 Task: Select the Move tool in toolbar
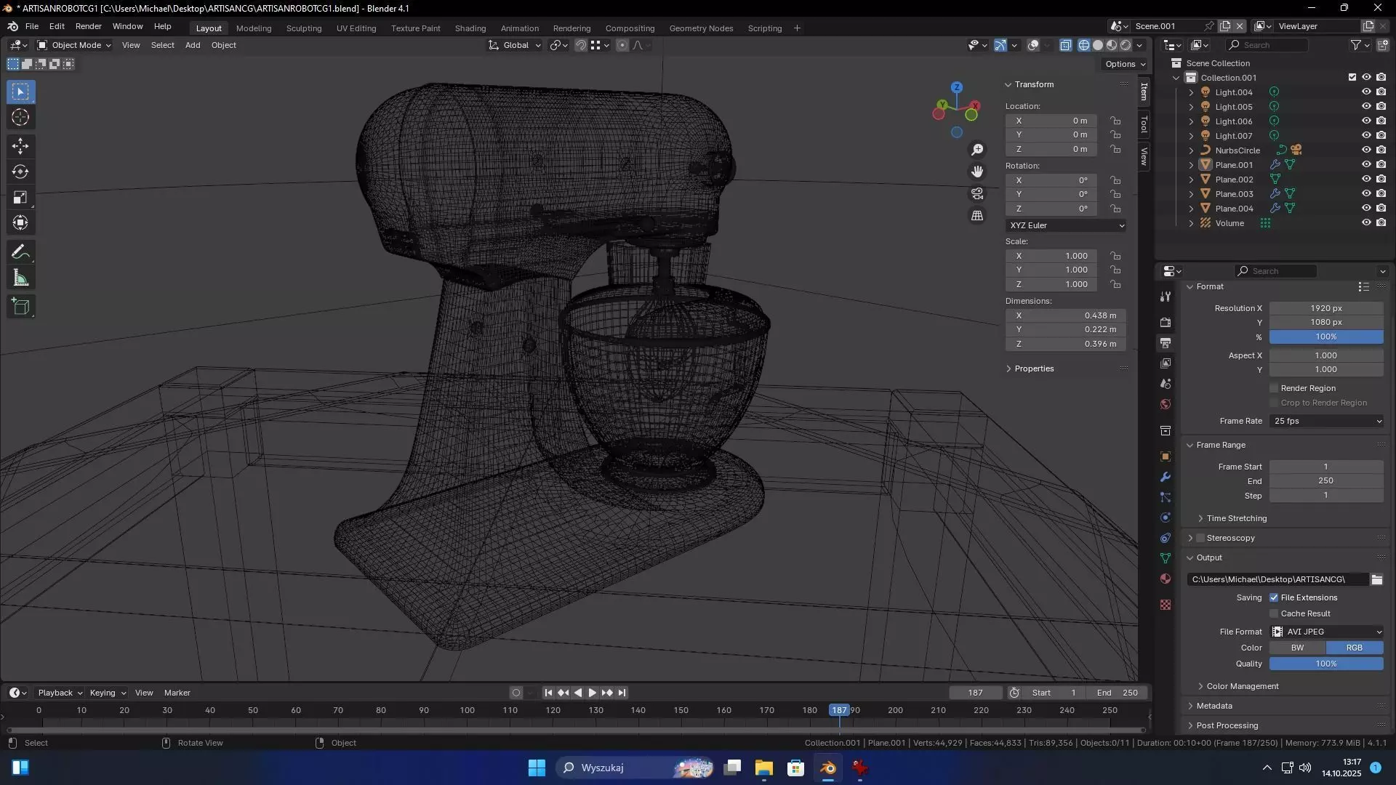click(x=20, y=146)
